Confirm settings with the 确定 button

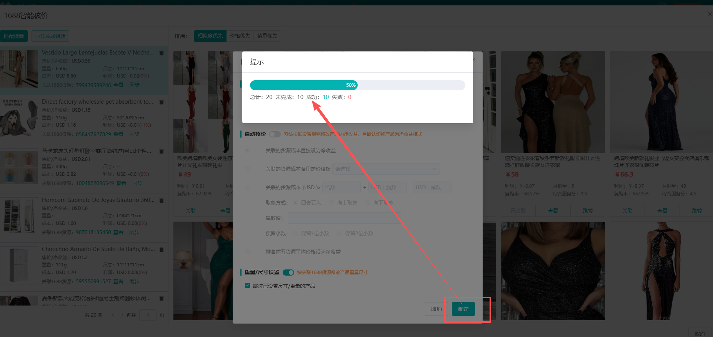pos(463,309)
